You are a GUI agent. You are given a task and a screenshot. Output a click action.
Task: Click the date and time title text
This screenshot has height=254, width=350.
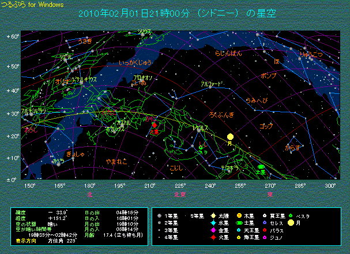(x=174, y=13)
